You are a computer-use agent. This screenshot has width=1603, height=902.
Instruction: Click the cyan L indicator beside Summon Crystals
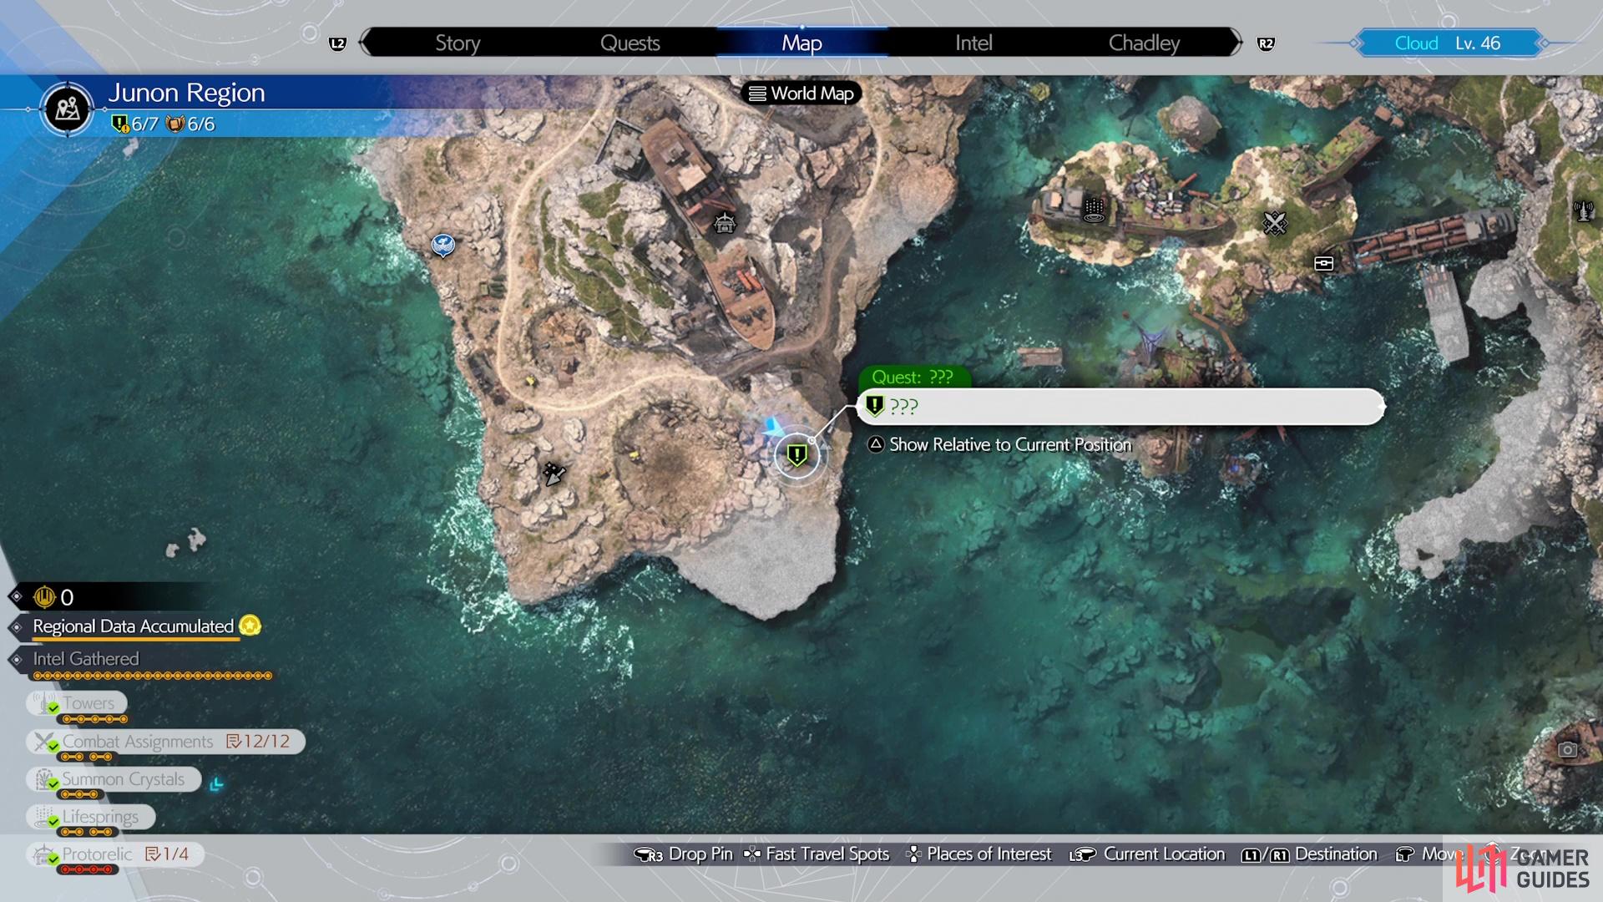point(216,783)
